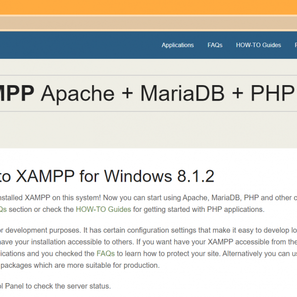Click the bold 'MPP' text in the banner
297x297 pixels.
point(16,93)
